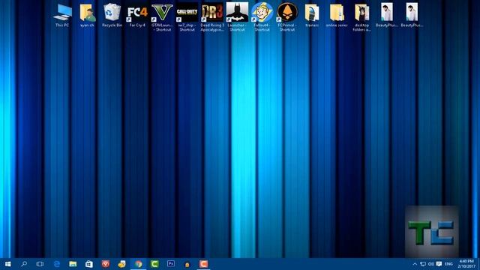This screenshot has height=270, width=480.
Task: Open the green Camtasia icon in taskbar
Action: [x=154, y=264]
